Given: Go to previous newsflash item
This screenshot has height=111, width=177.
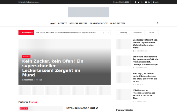Looking at the screenshot, I should [103, 33].
